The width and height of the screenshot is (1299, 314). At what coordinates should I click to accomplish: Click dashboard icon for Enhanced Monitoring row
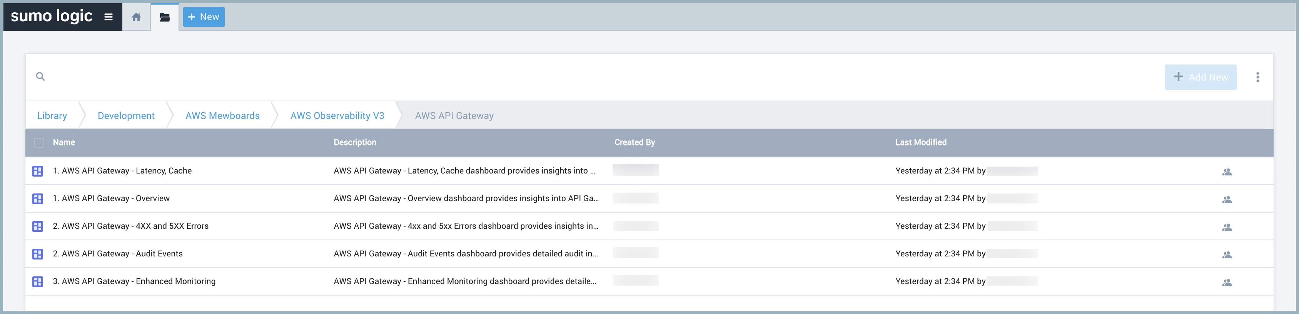(x=38, y=282)
